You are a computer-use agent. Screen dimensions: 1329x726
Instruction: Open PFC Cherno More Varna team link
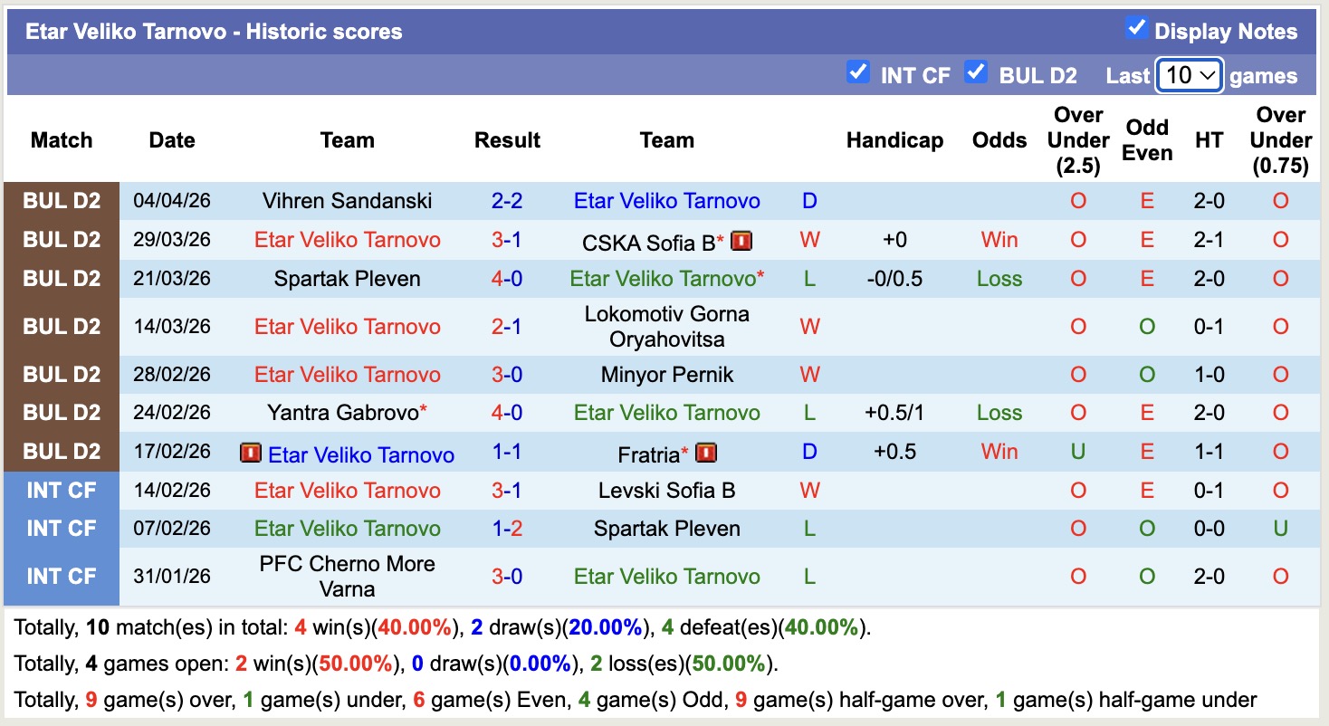pyautogui.click(x=347, y=577)
